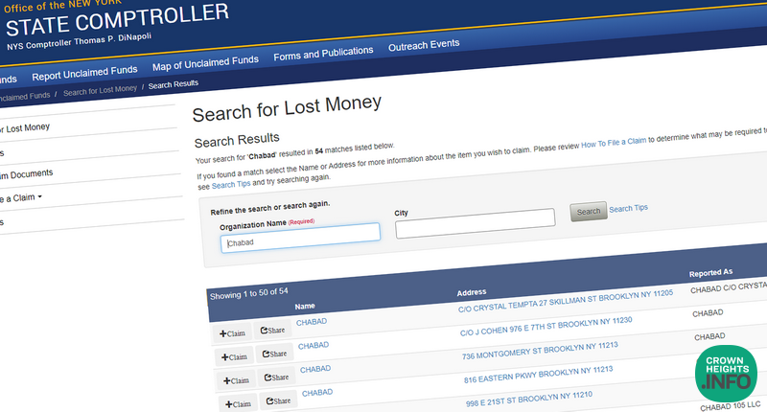Click the Claim button for the 998 E 21st St row
The width and height of the screenshot is (767, 412).
237,404
